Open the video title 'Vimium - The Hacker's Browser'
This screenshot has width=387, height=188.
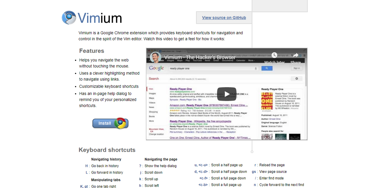(x=200, y=57)
